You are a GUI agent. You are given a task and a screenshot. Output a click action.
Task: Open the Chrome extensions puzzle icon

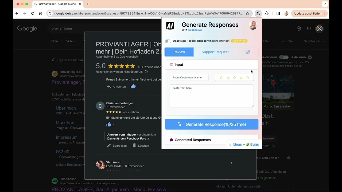pyautogui.click(x=266, y=13)
